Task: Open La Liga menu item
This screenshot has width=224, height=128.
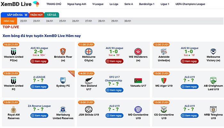Action: pos(114,4)
